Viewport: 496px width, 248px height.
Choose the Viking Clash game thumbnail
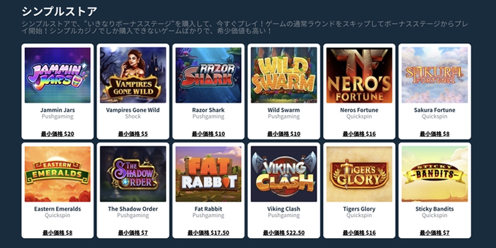[284, 174]
